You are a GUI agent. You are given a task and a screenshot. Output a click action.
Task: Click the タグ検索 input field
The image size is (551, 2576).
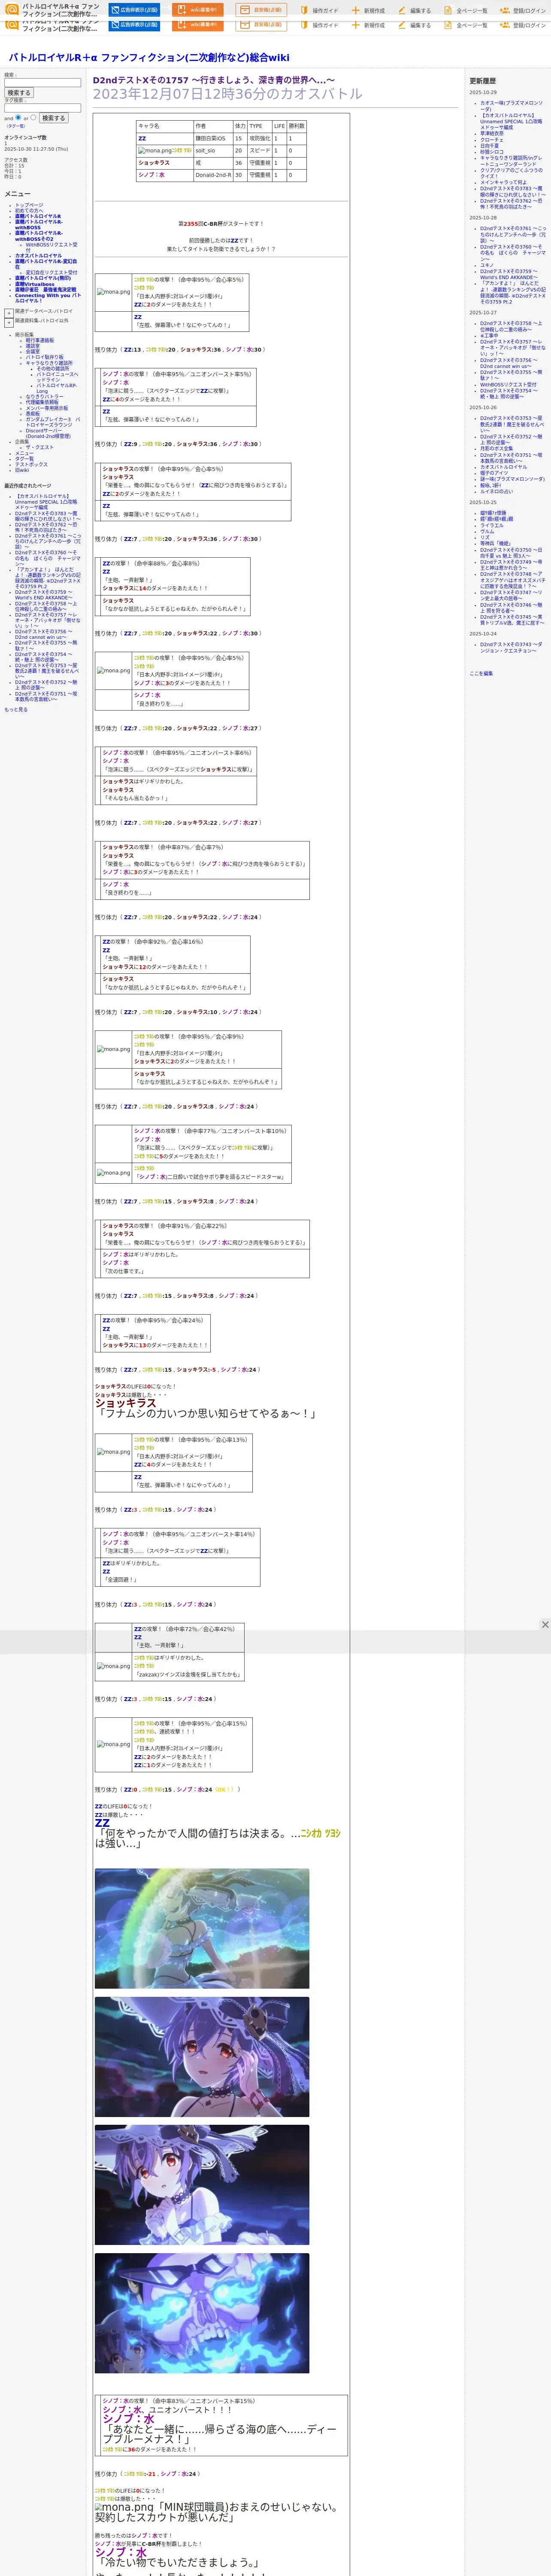(x=42, y=108)
